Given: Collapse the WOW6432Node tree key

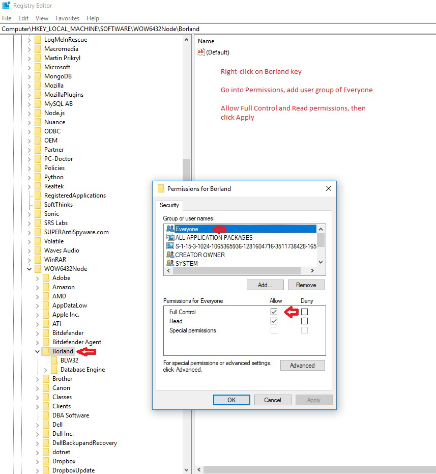Looking at the screenshot, I should [x=30, y=269].
